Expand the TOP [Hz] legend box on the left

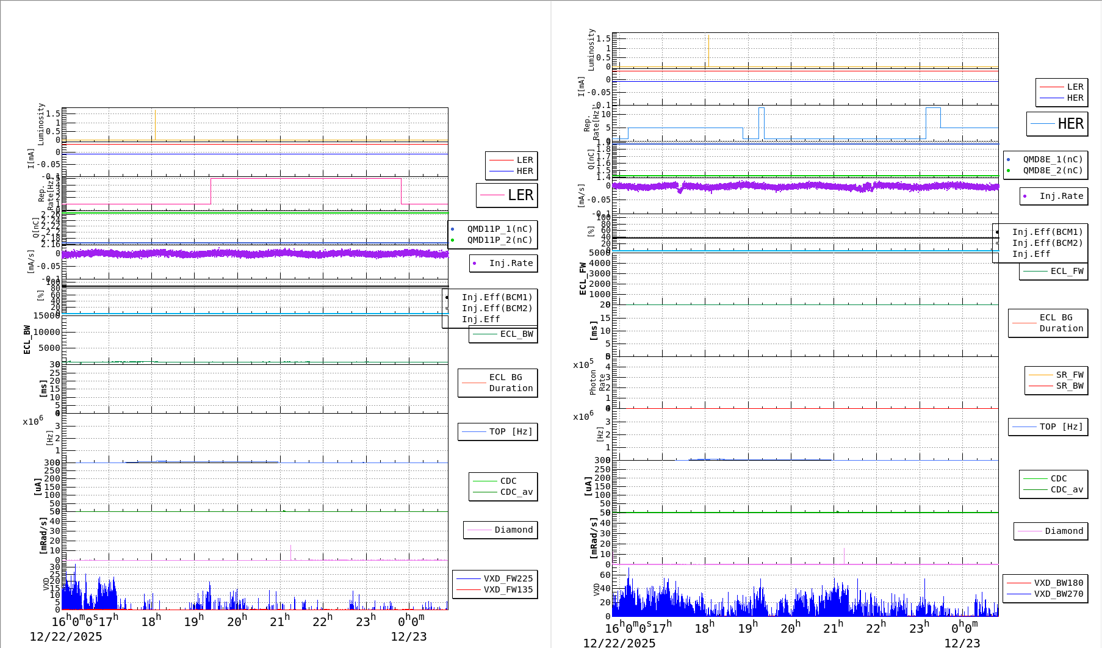coord(497,431)
